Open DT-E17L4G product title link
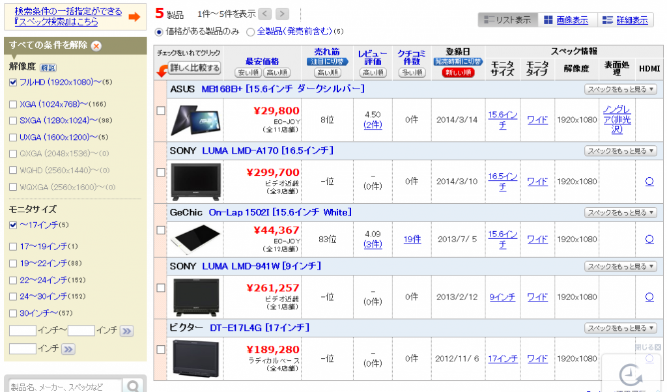This screenshot has height=392, width=667. click(259, 328)
